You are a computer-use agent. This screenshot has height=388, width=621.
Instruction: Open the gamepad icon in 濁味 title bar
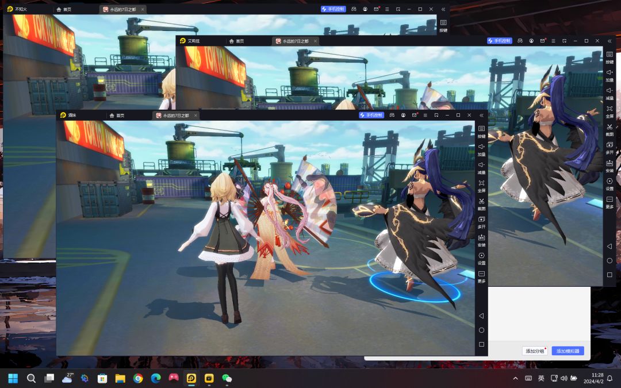392,115
